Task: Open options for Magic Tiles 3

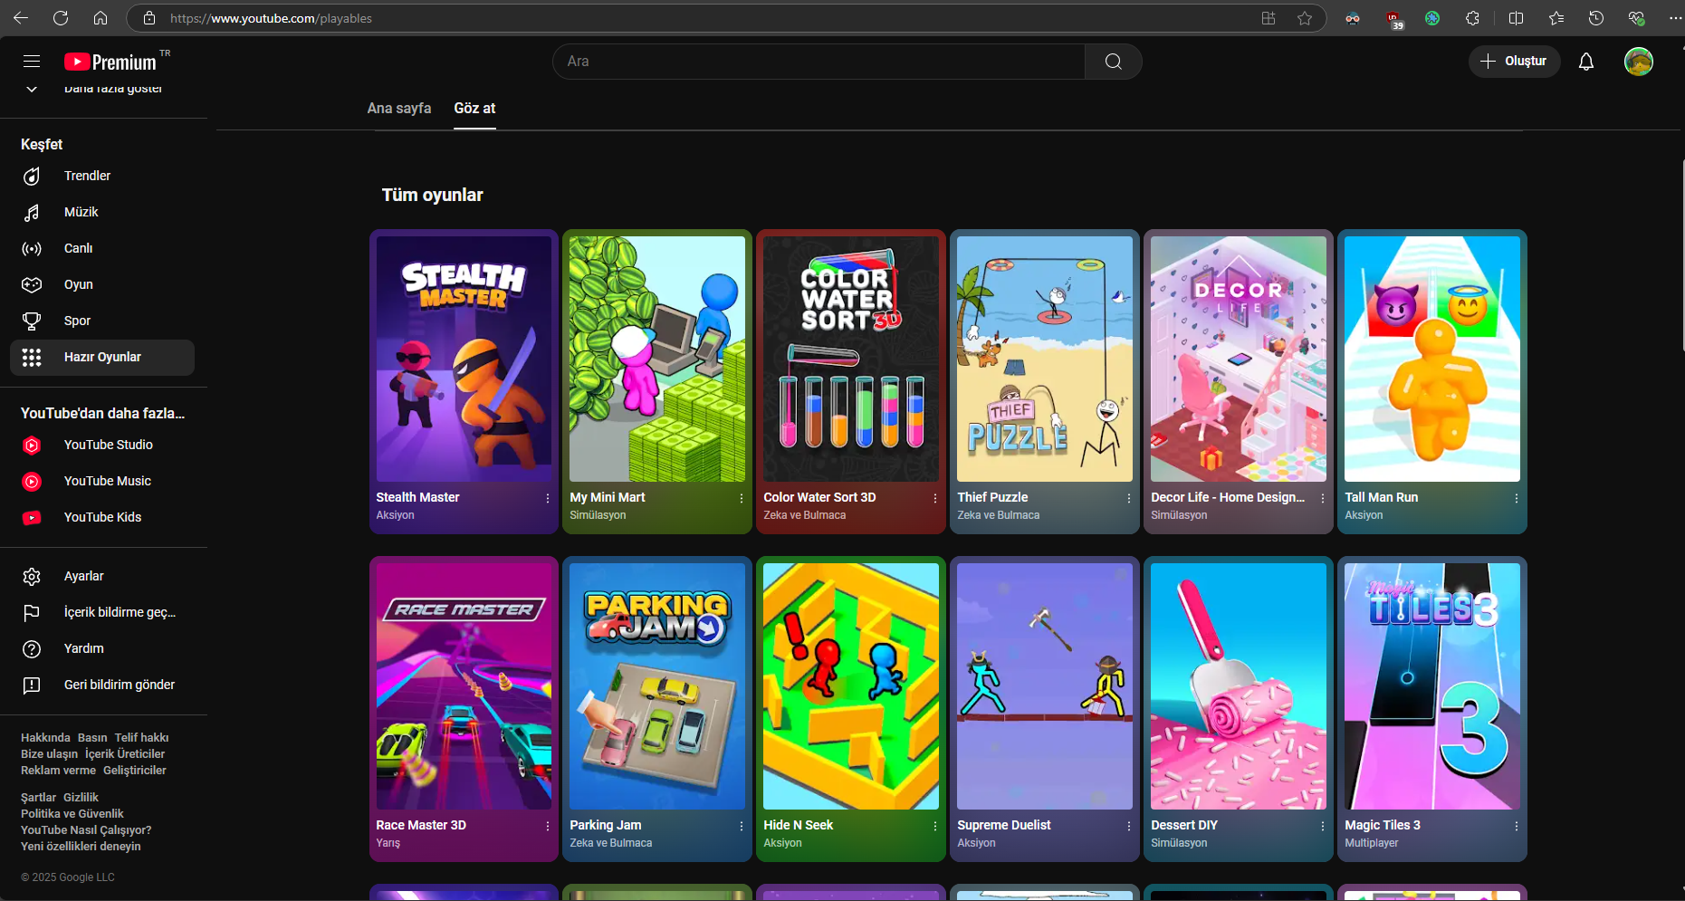Action: click(1517, 826)
